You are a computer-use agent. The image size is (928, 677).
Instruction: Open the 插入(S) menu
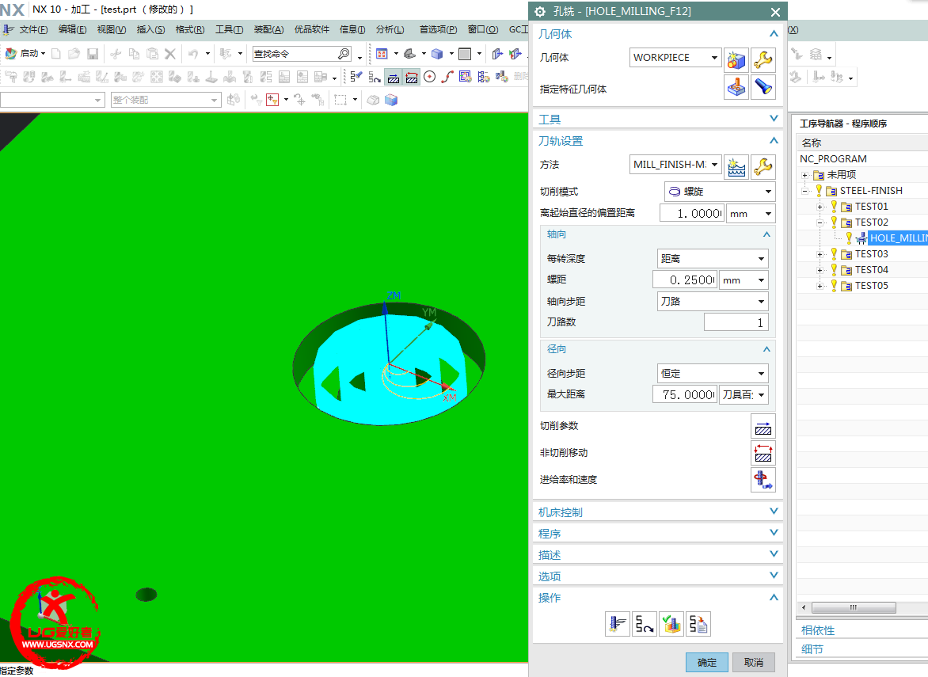click(x=150, y=29)
